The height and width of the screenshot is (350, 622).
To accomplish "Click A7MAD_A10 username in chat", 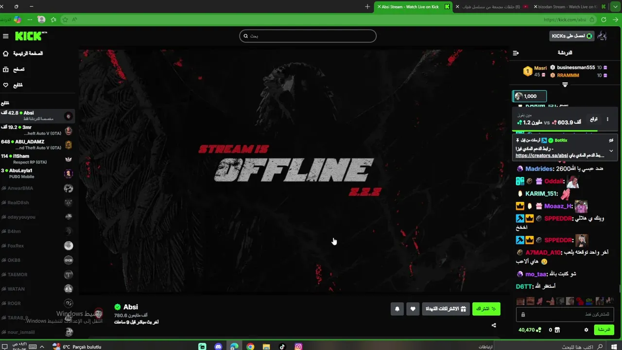I will tap(543, 252).
